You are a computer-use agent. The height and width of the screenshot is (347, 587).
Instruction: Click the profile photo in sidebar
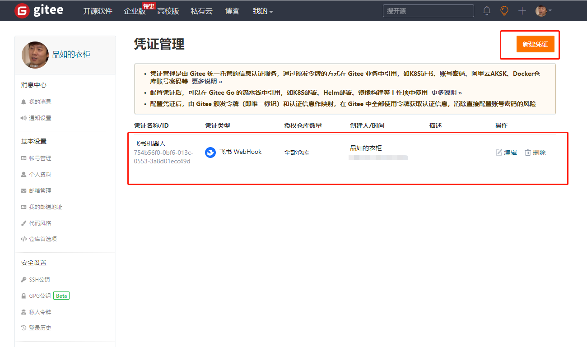pos(35,55)
